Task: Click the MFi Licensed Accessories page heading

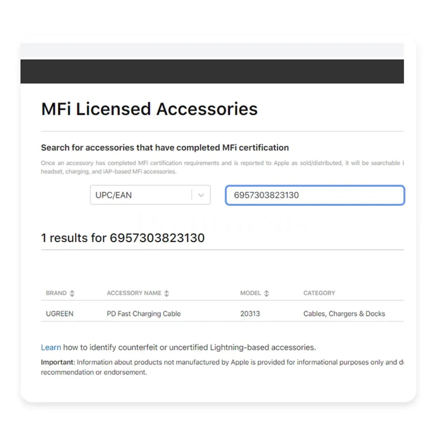Action: click(x=149, y=109)
